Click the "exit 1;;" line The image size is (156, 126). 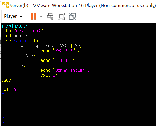(x=50, y=75)
